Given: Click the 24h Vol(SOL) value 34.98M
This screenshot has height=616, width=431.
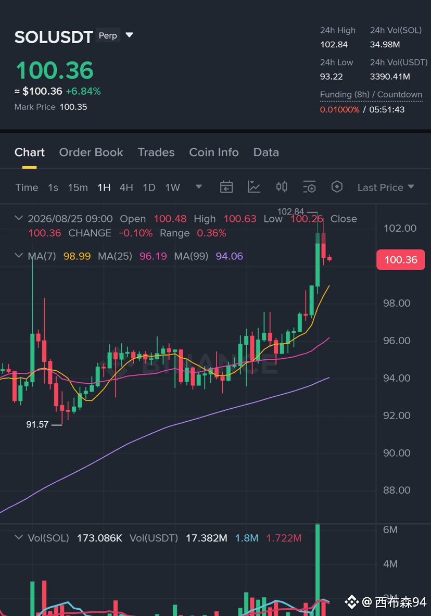Looking at the screenshot, I should (x=385, y=44).
